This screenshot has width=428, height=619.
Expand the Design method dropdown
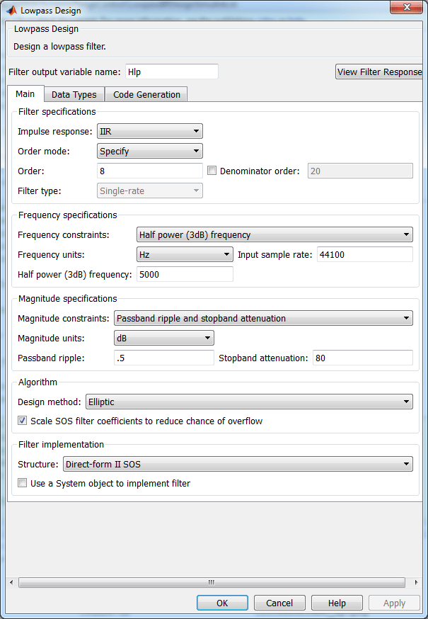coord(249,402)
